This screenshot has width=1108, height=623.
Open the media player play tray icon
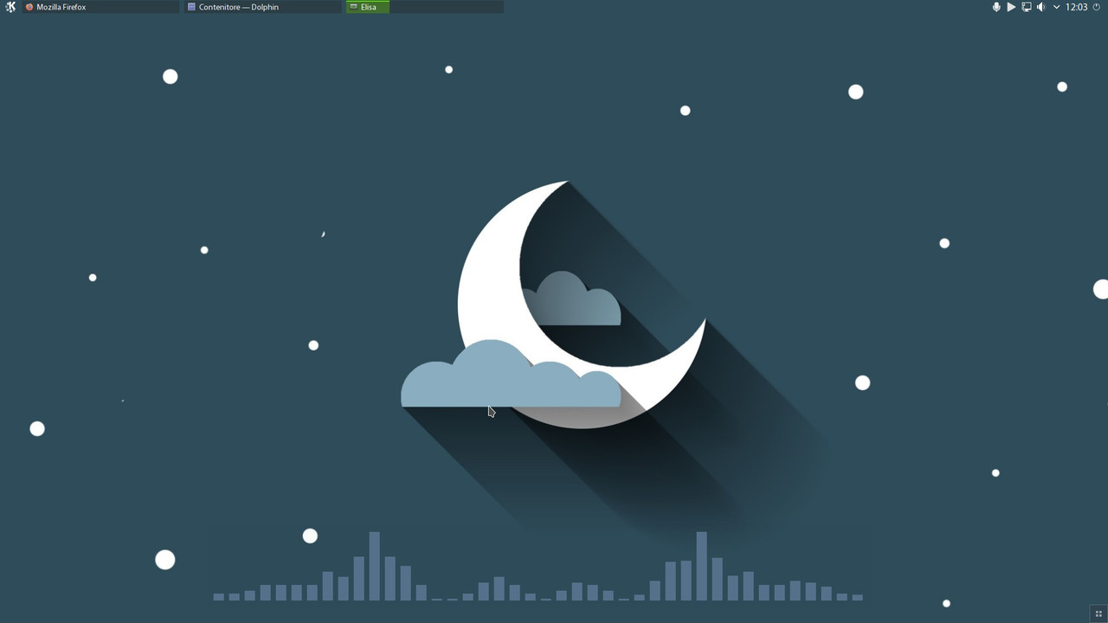[1011, 7]
